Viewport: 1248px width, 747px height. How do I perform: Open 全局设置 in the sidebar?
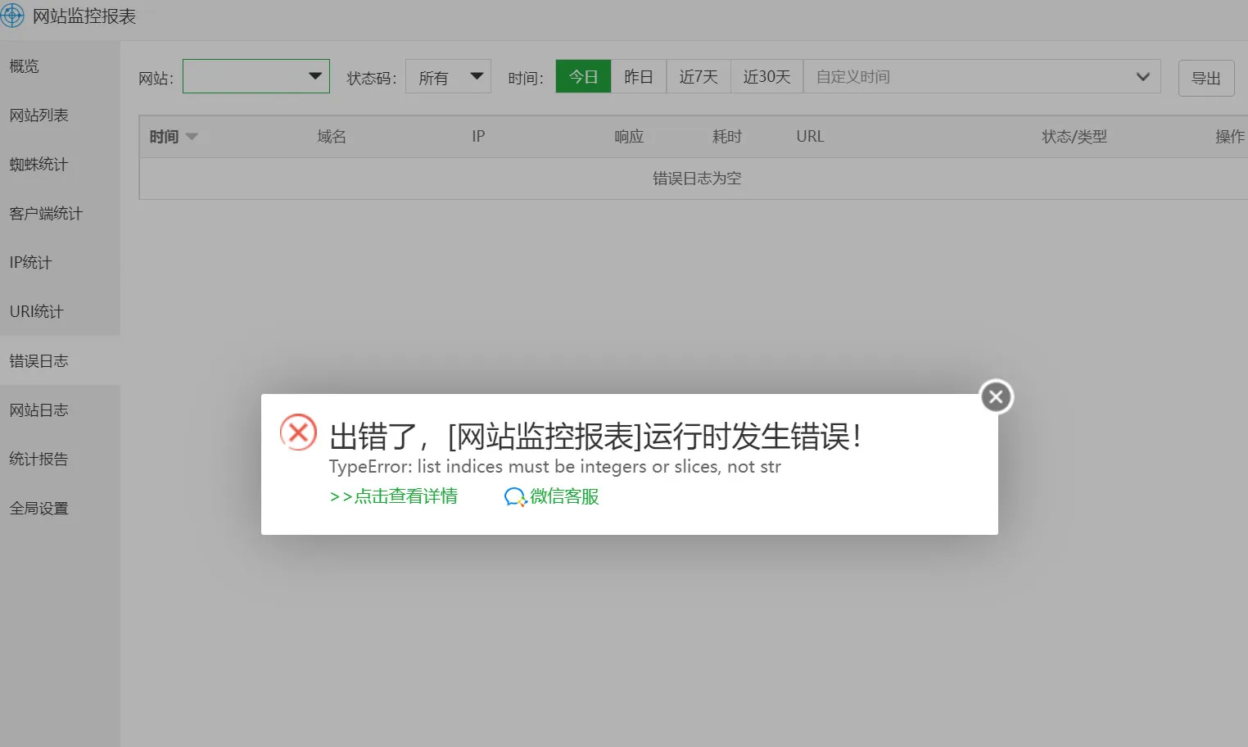coord(60,508)
